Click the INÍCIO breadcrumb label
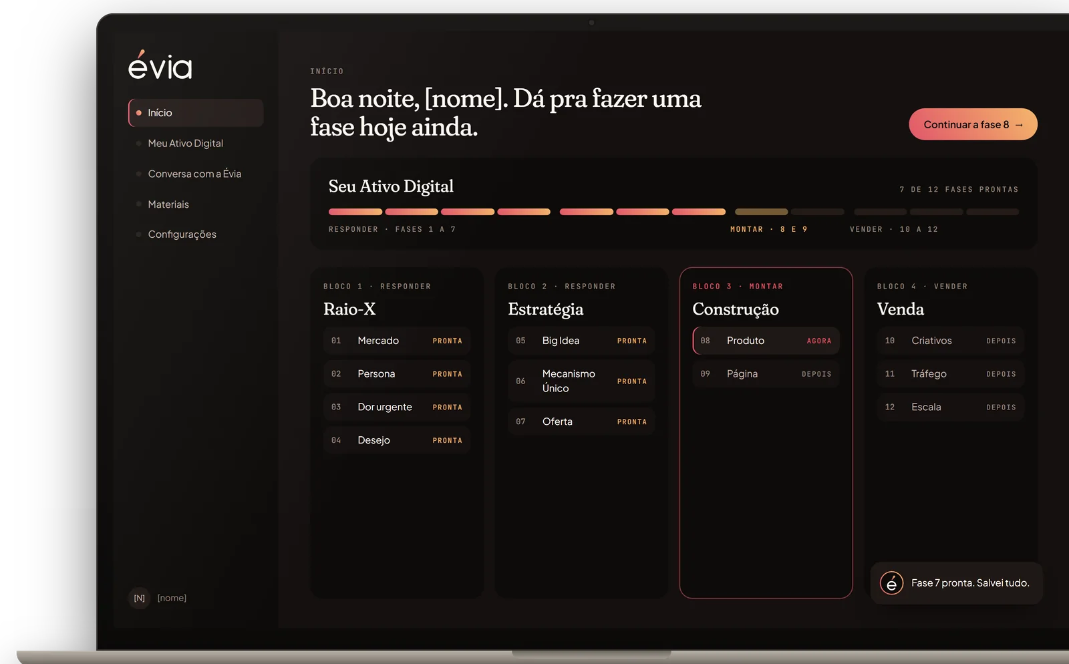This screenshot has height=664, width=1069. click(327, 71)
